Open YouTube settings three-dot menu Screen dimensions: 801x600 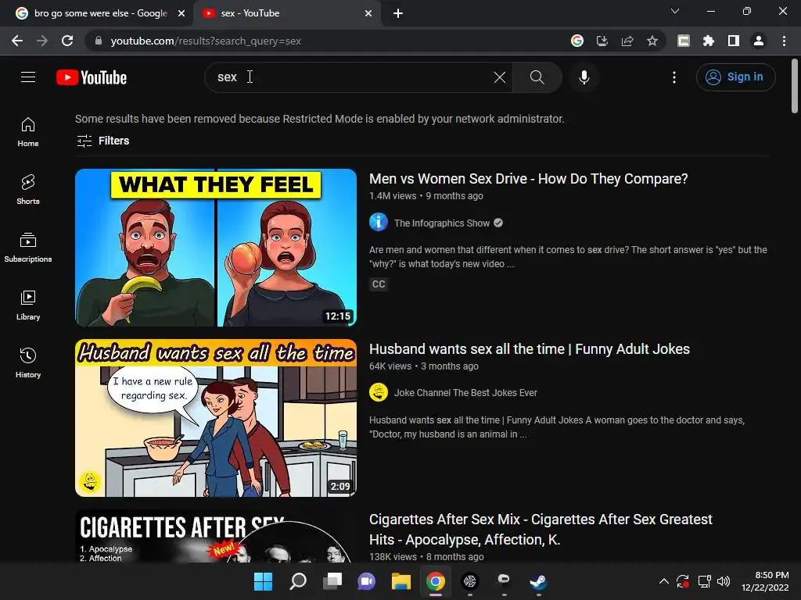(x=674, y=77)
